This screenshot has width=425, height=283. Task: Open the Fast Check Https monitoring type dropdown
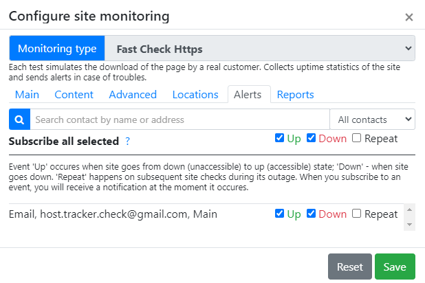point(260,48)
